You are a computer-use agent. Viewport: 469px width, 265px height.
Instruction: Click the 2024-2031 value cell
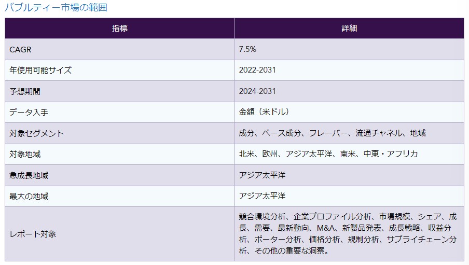click(x=257, y=91)
